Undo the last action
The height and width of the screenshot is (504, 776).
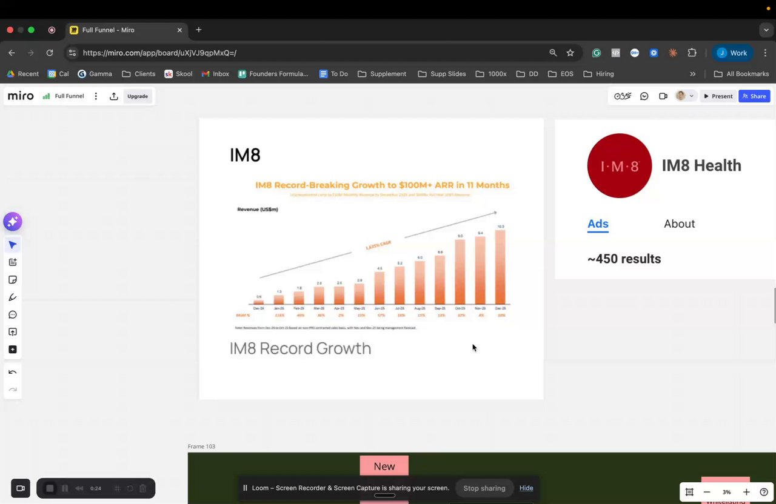13,372
